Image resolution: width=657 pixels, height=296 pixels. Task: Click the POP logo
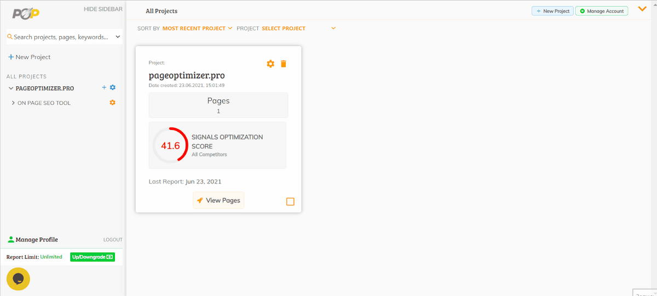(25, 13)
